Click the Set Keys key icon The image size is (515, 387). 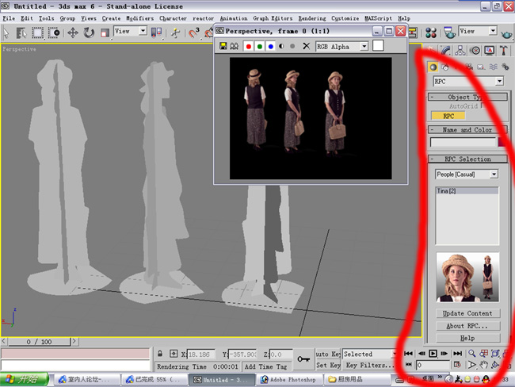(303, 359)
